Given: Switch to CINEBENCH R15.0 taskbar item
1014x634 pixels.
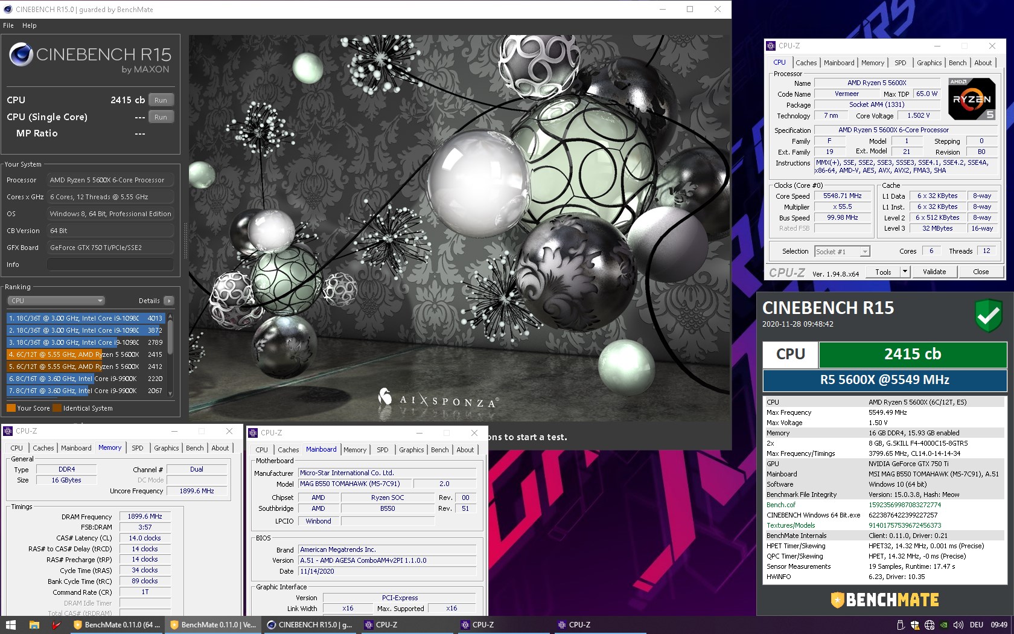Looking at the screenshot, I should pyautogui.click(x=310, y=625).
